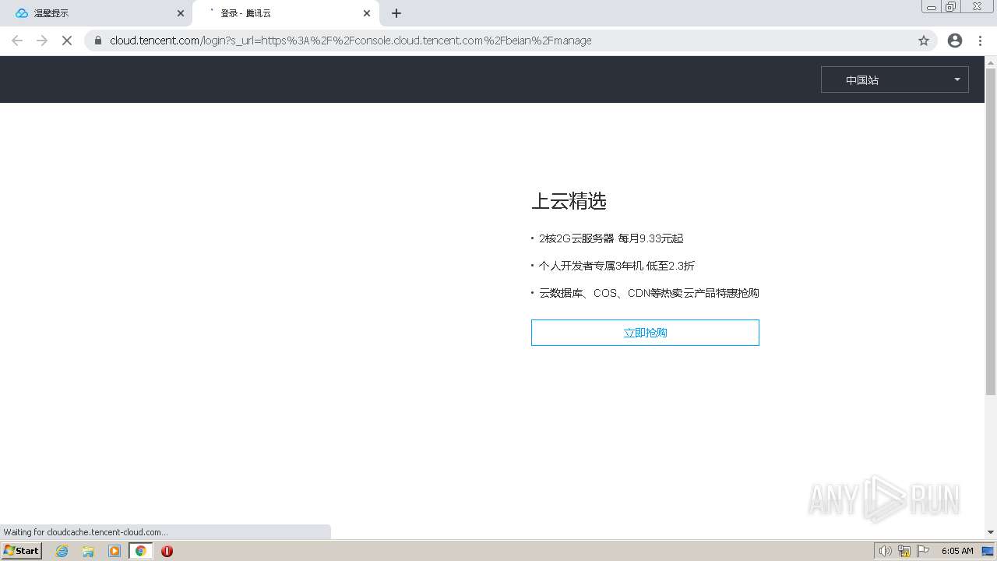
Task: Open Windows Explorer folder in taskbar
Action: click(x=88, y=551)
